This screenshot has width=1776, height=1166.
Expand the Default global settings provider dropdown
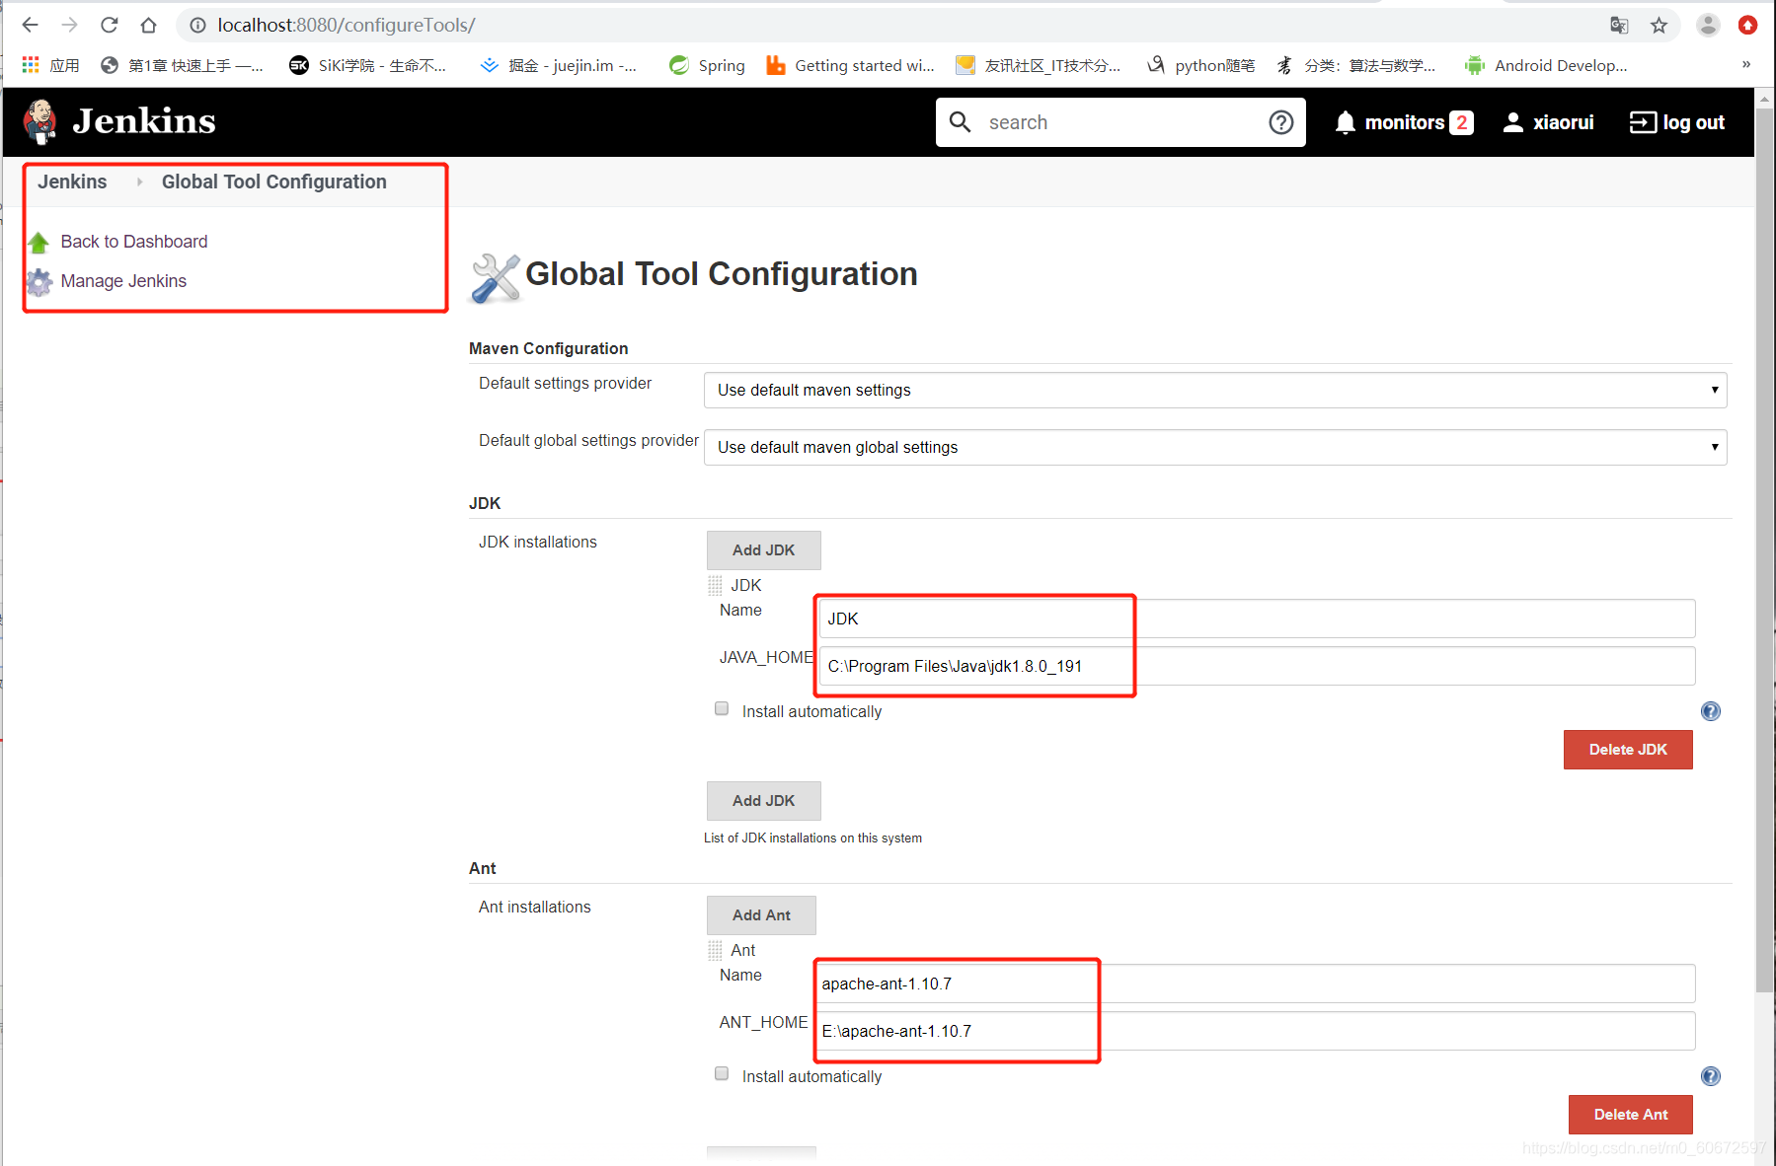pyautogui.click(x=1215, y=447)
